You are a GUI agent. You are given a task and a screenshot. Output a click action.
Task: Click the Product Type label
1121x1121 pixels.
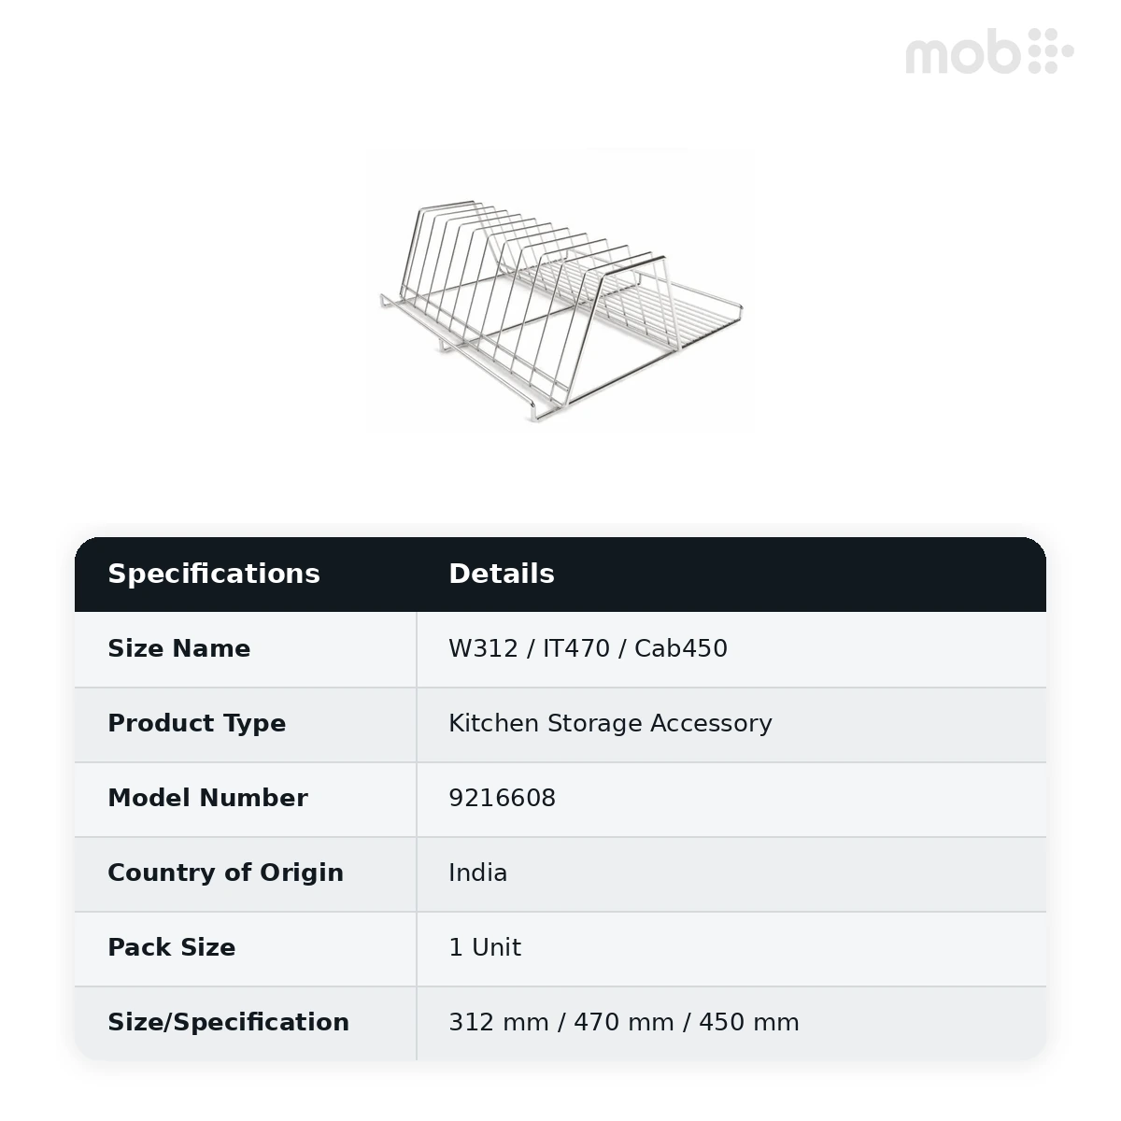(197, 723)
